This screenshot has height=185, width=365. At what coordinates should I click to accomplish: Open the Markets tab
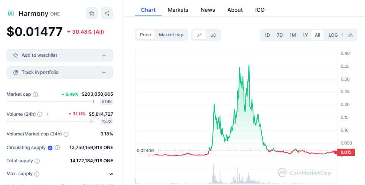[x=178, y=10]
